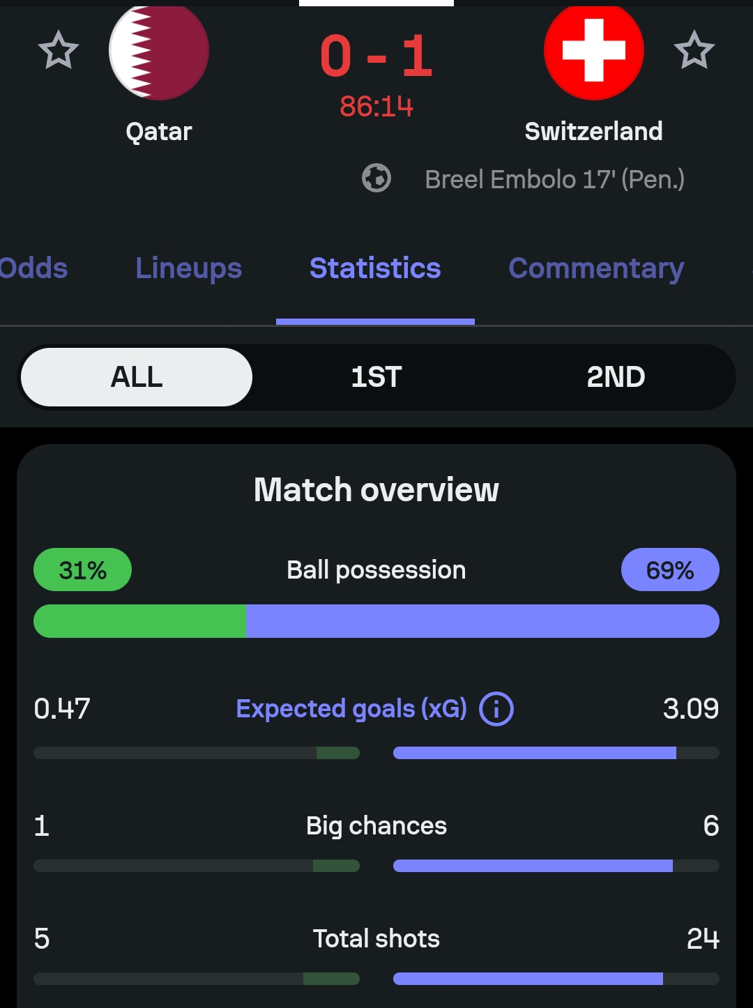Tap the Qatar team name

point(159,131)
